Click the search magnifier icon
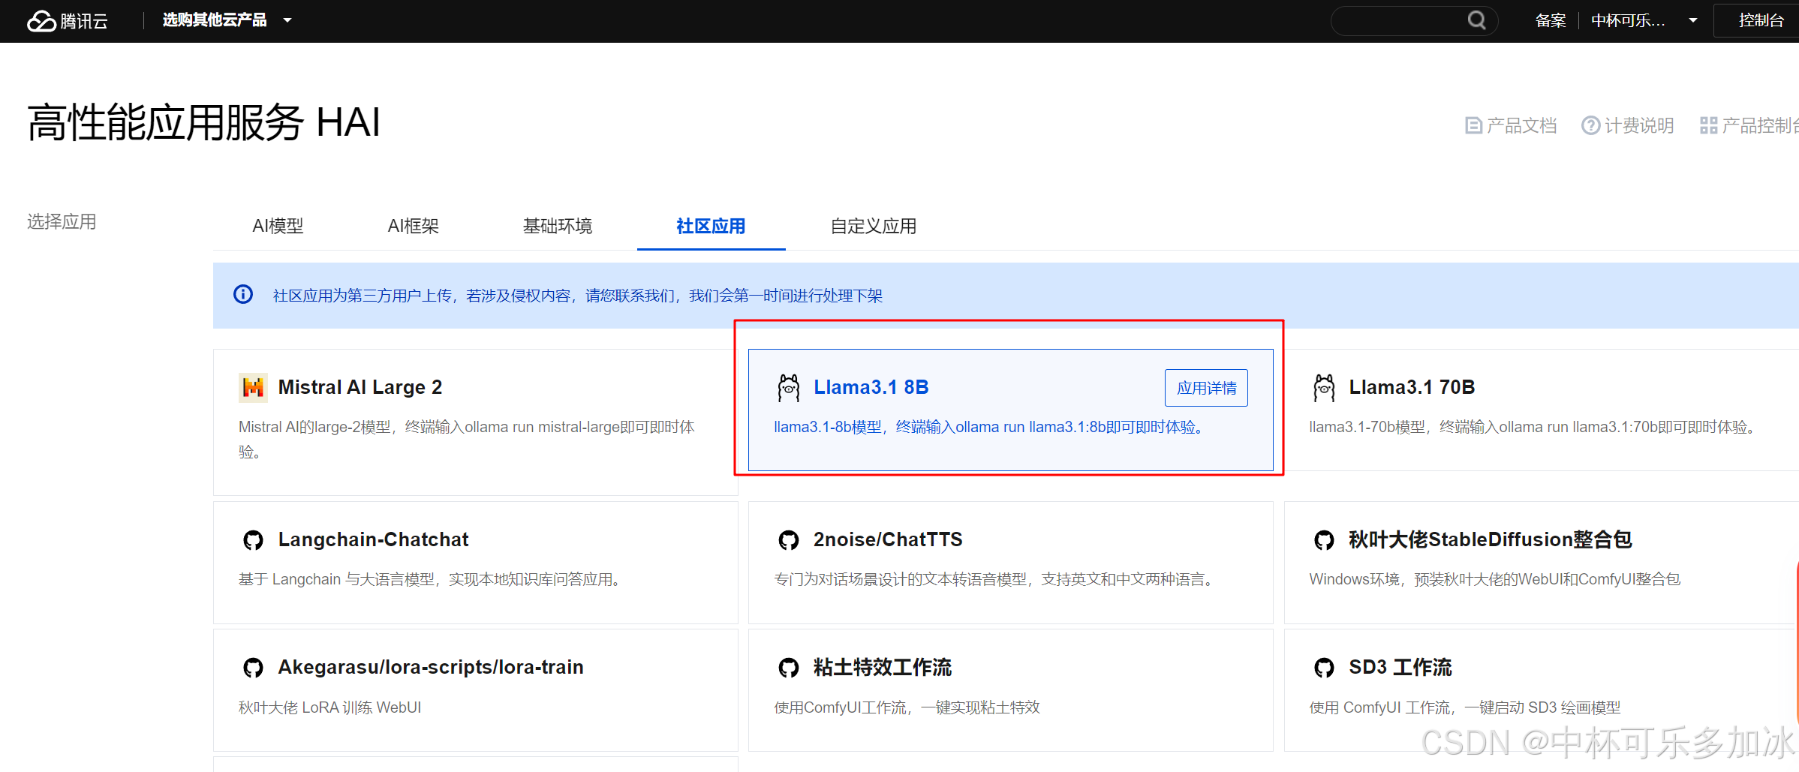The height and width of the screenshot is (772, 1799). [x=1476, y=20]
